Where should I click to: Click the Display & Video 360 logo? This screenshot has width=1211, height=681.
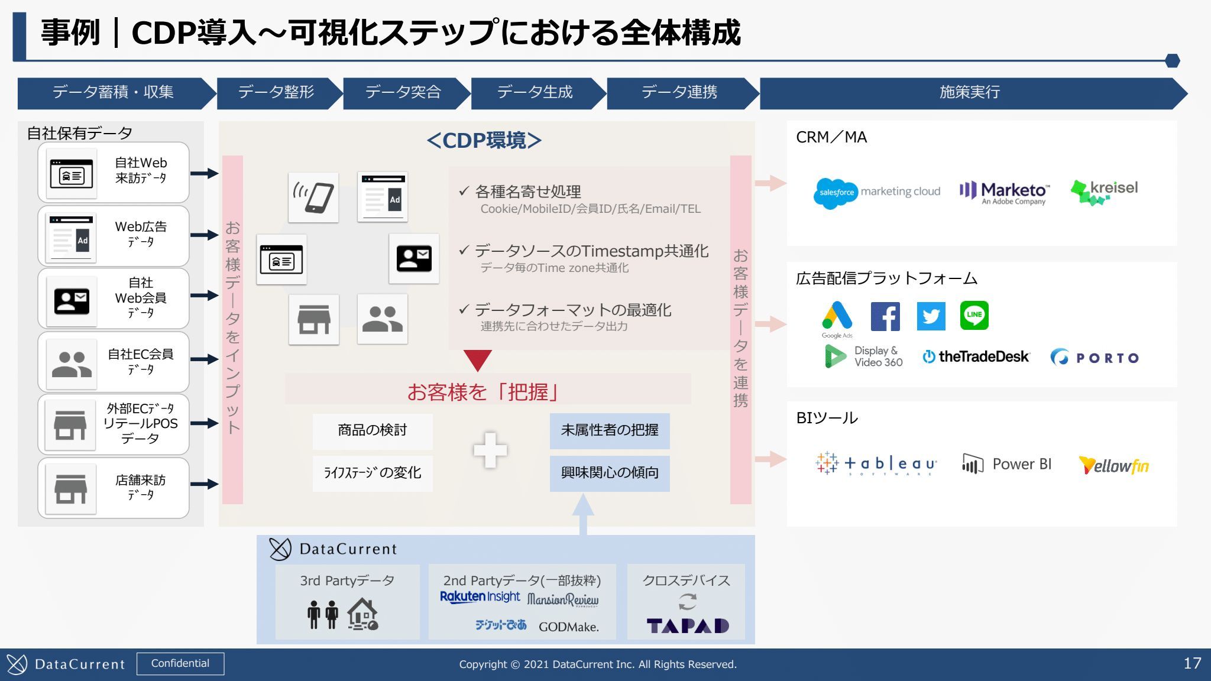(x=863, y=356)
